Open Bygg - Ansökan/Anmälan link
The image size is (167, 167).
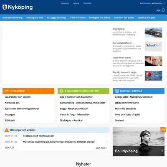click(74, 109)
